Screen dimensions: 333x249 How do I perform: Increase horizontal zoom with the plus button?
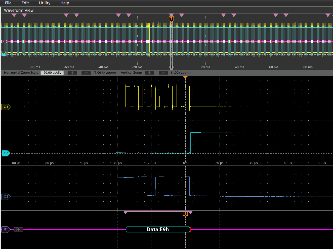[x=72, y=73]
